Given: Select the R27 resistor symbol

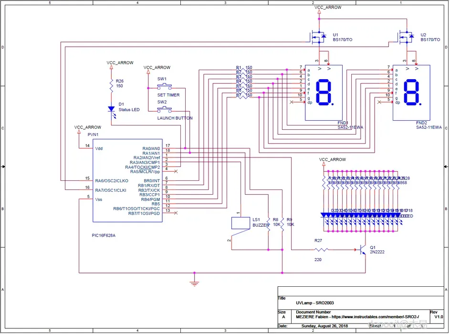Looking at the screenshot, I should [322, 250].
